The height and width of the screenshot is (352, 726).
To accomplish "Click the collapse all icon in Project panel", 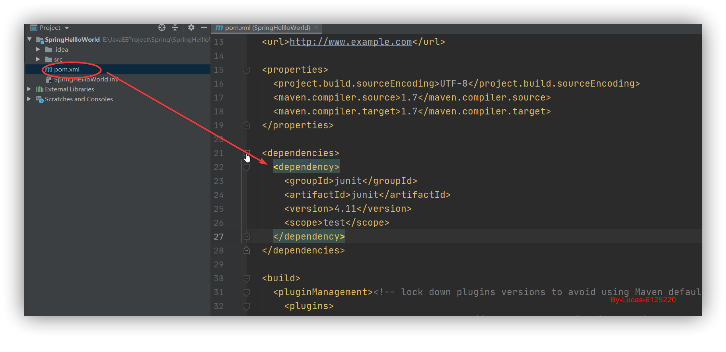I will point(175,27).
